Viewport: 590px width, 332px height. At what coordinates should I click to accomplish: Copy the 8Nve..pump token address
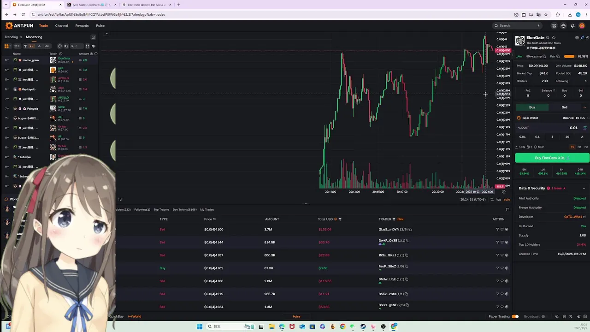[x=544, y=56]
